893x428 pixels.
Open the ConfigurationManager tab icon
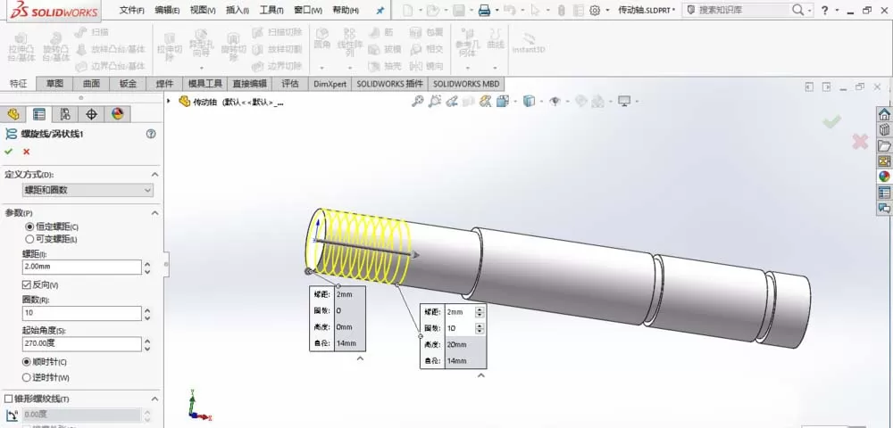[65, 114]
